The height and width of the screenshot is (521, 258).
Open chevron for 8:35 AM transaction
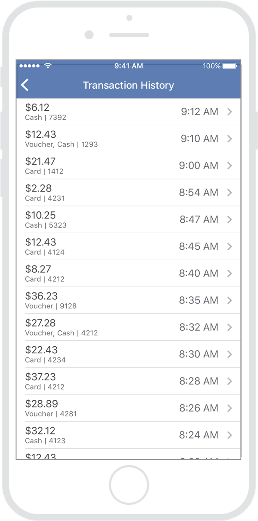[x=230, y=300]
